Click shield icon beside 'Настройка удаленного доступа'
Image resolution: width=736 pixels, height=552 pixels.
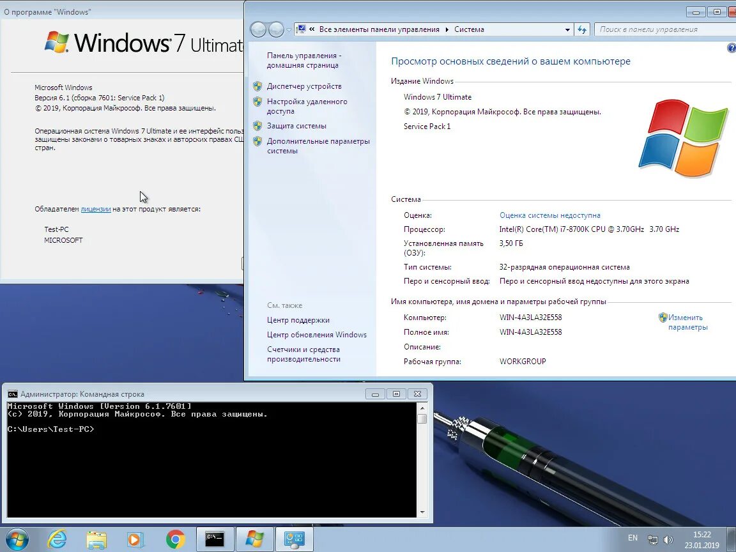pyautogui.click(x=257, y=102)
